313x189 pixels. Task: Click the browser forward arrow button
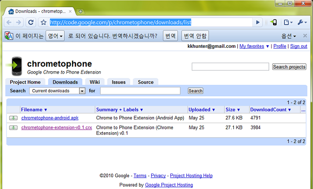click(19, 22)
